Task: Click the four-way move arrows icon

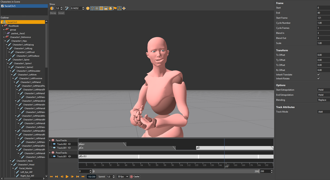Action: pyautogui.click(x=124, y=8)
